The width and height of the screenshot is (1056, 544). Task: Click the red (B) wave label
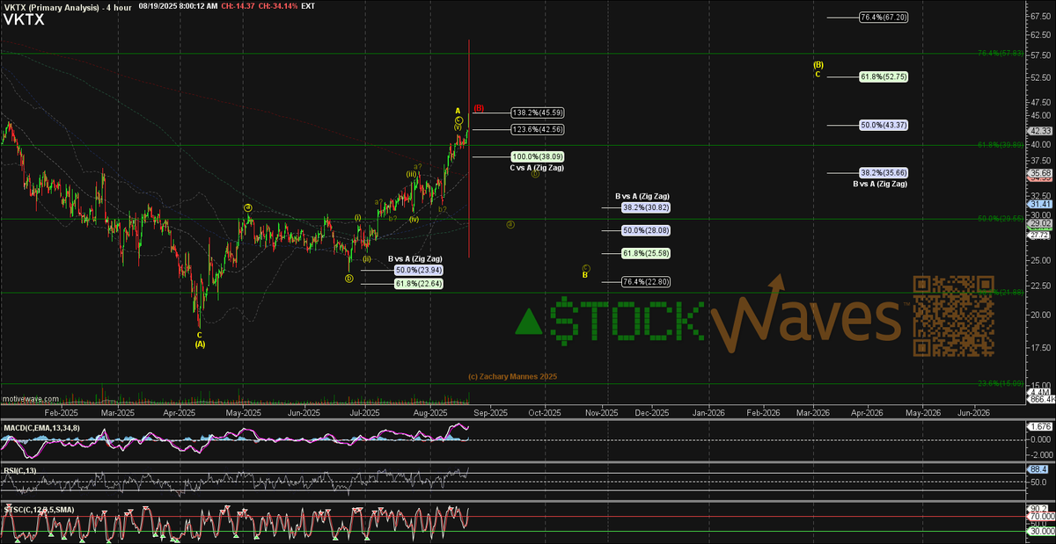[x=479, y=108]
